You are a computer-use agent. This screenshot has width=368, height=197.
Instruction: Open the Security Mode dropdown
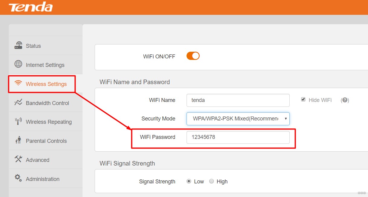pyautogui.click(x=238, y=119)
